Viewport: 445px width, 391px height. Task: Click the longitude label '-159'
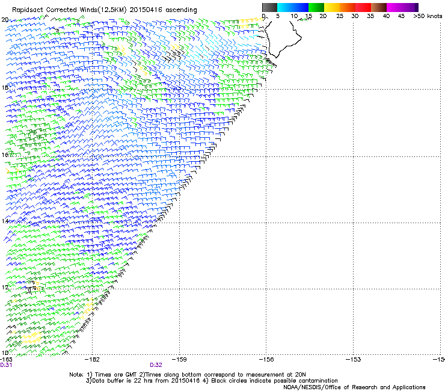tap(179, 360)
